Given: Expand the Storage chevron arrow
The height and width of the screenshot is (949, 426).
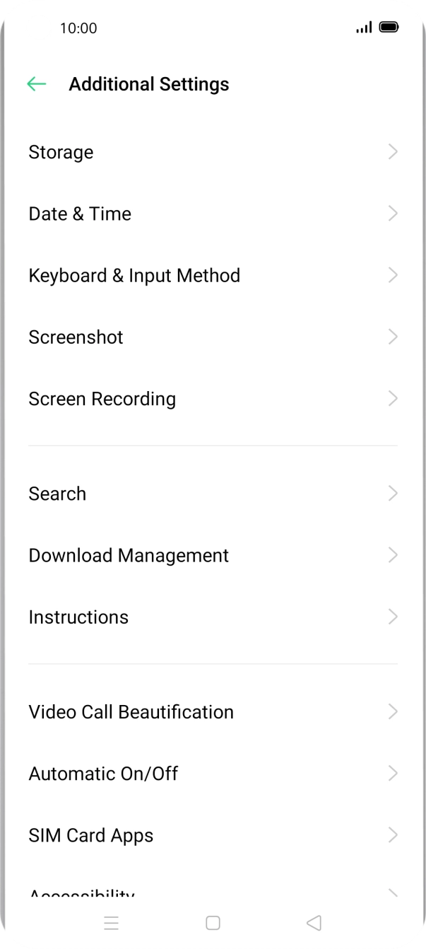Looking at the screenshot, I should (393, 152).
